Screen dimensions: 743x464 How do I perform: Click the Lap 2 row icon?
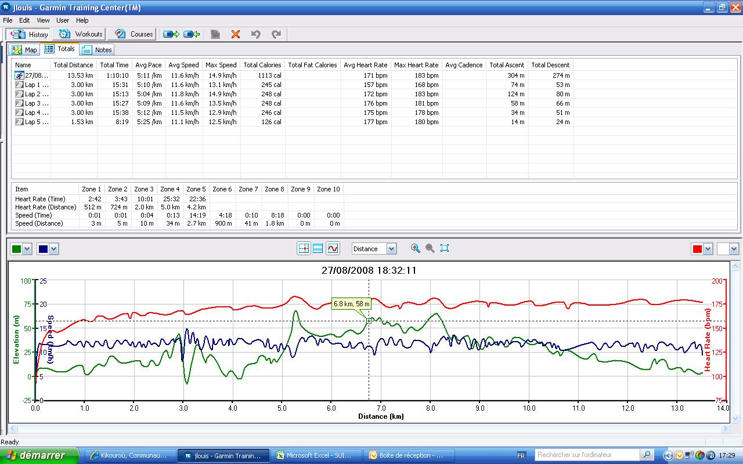[x=19, y=94]
